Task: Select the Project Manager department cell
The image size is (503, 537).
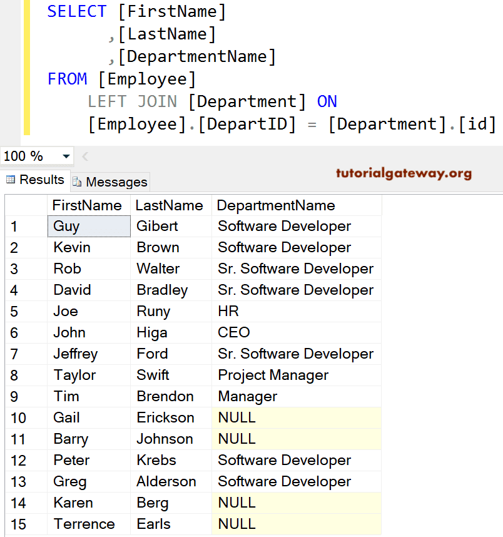Action: click(x=297, y=375)
